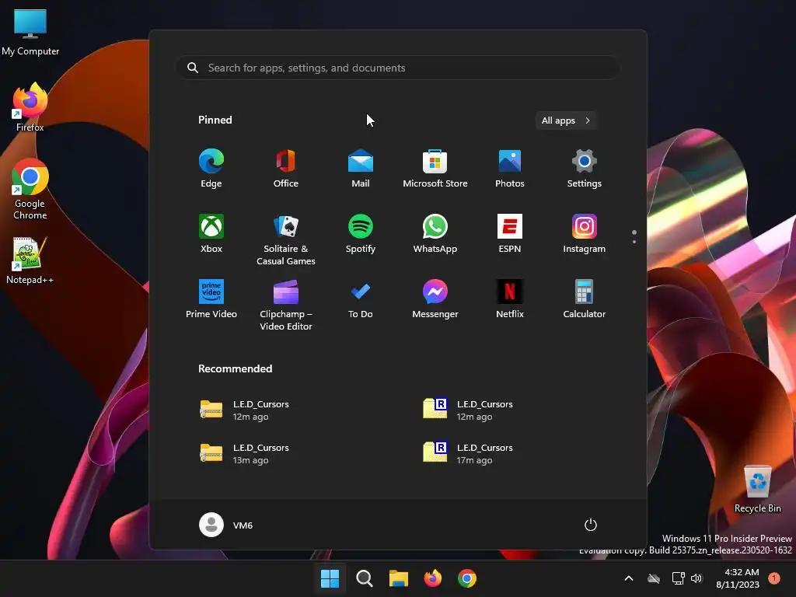
Task: Open File Explorer from the taskbar
Action: [399, 578]
